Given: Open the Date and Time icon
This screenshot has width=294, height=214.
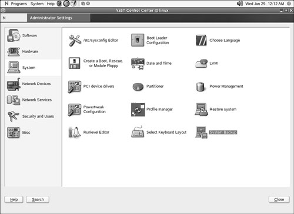Looking at the screenshot, I should [138, 64].
